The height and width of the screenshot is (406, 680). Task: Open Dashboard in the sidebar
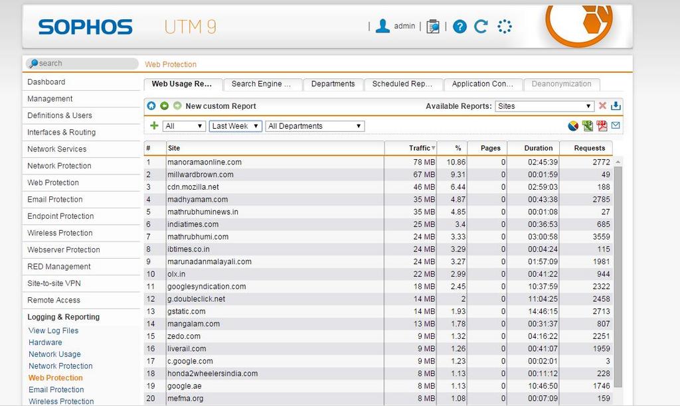tap(81, 82)
